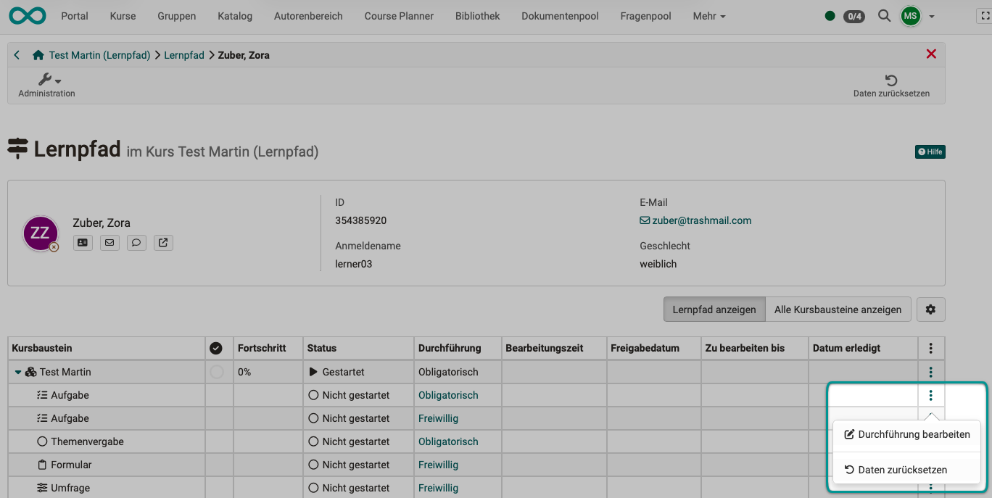Start a chat via the speech bubble icon

point(136,242)
